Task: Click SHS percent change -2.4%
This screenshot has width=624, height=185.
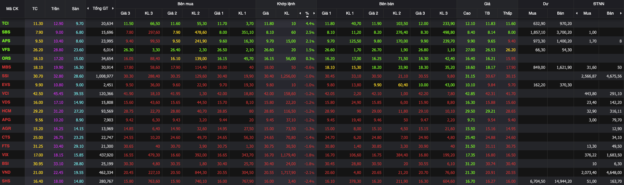Action: (x=309, y=181)
